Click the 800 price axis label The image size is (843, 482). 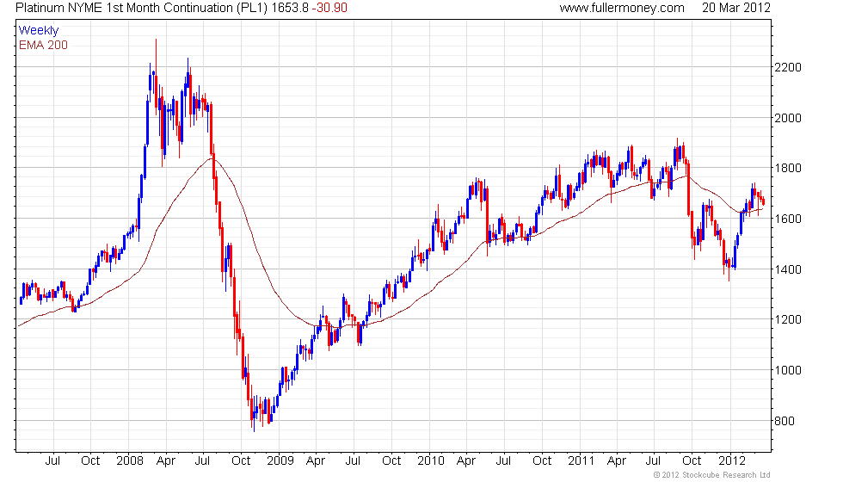784,421
